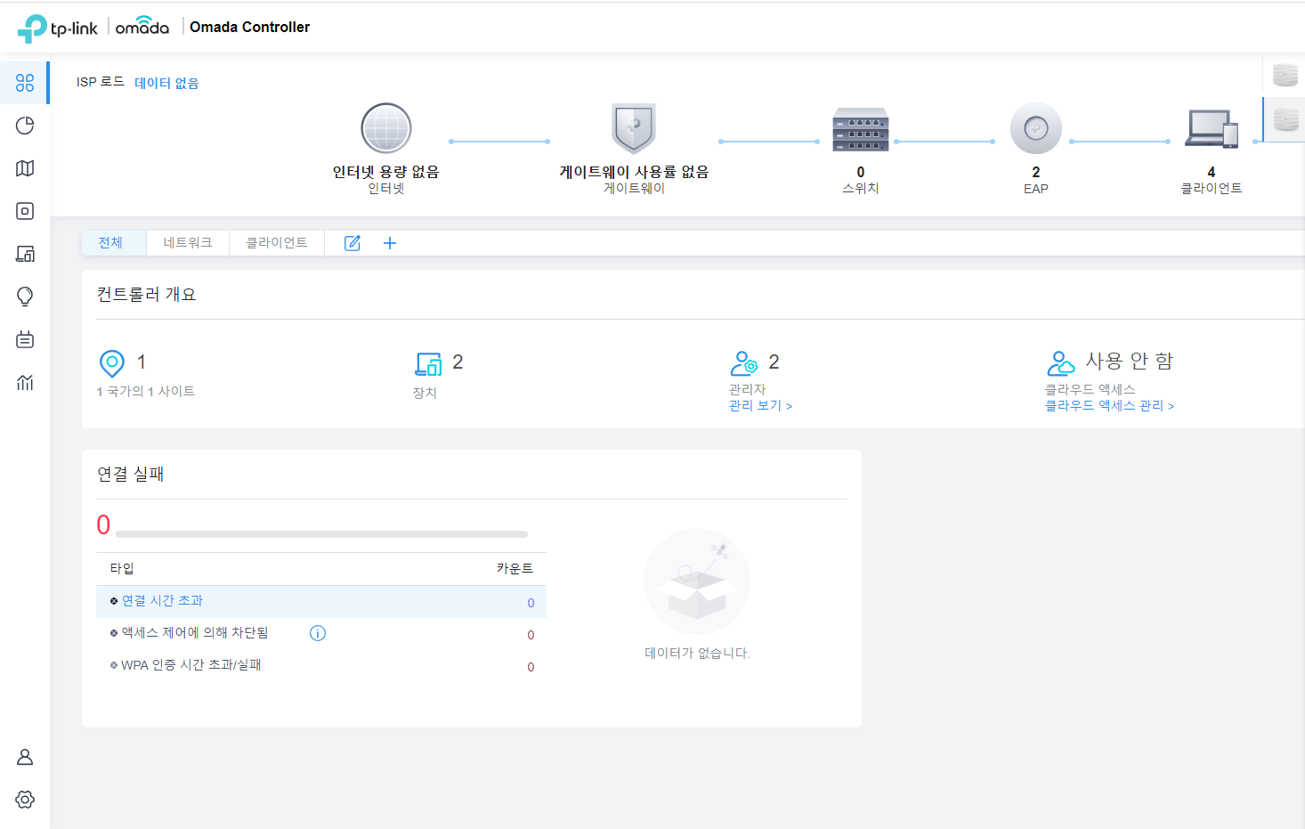Open the Map sidebar icon

tap(25, 168)
